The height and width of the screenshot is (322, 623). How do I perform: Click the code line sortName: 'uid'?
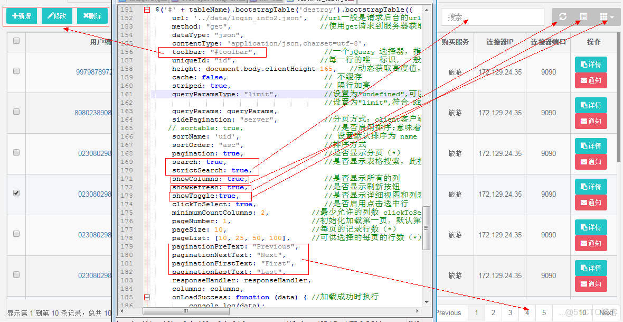click(205, 136)
